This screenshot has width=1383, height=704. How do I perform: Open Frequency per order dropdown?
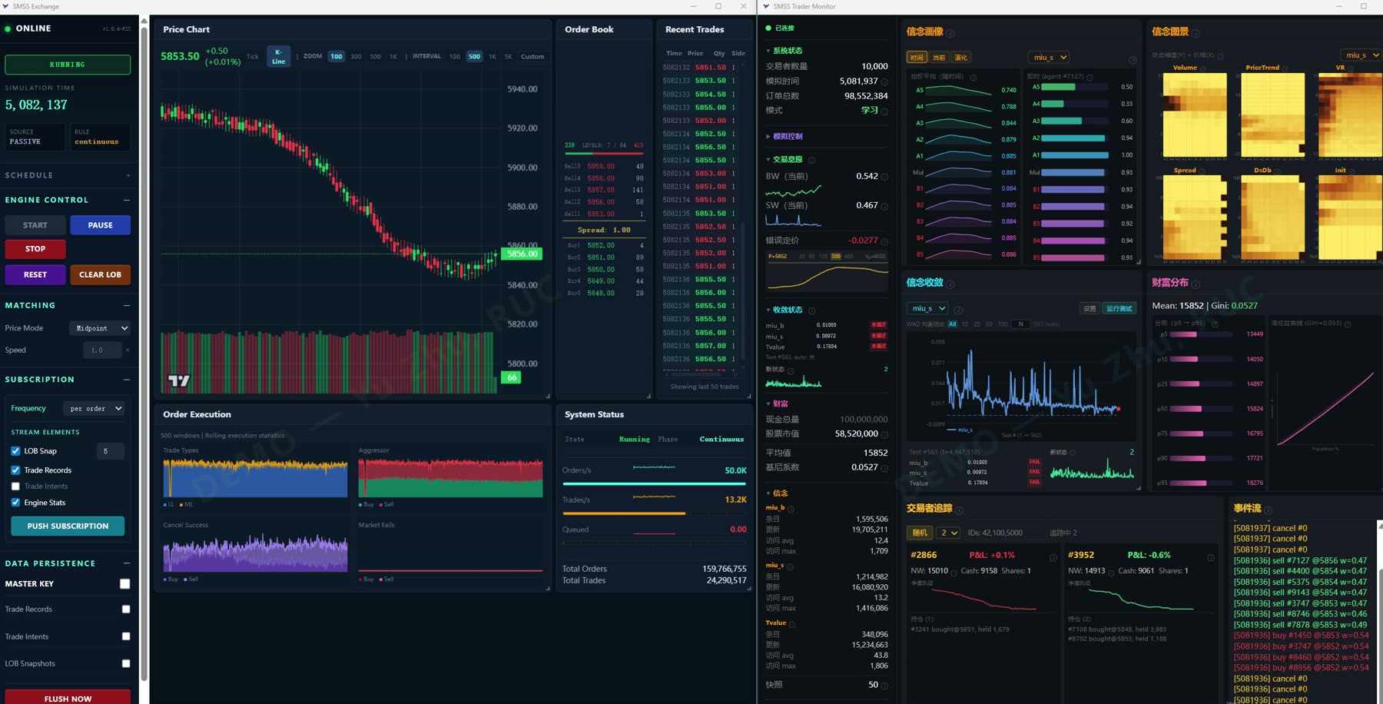(95, 409)
